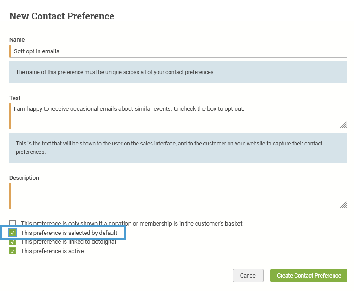Click the donation or membership basket label text

[131, 224]
